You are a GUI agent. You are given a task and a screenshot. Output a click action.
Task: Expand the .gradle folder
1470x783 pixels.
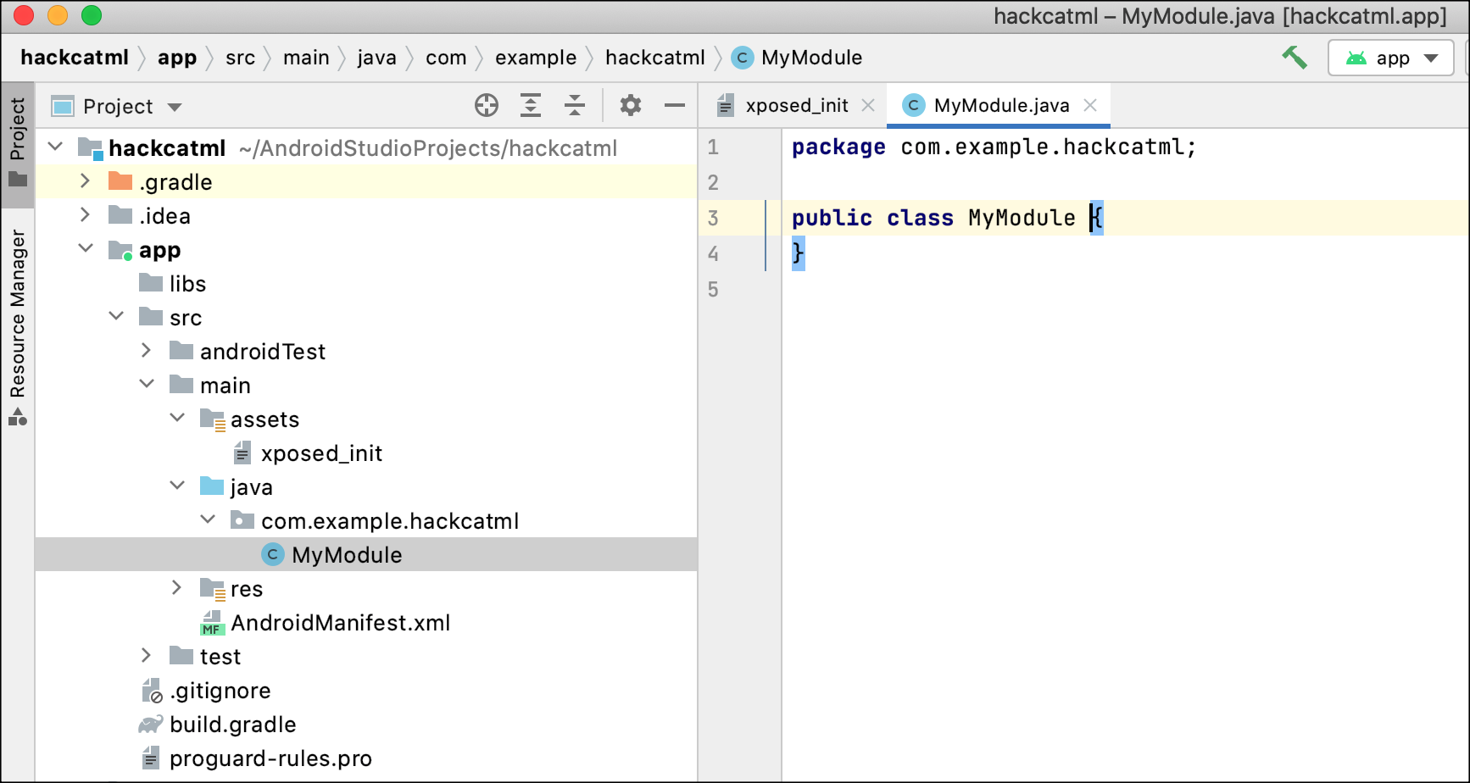coord(85,181)
